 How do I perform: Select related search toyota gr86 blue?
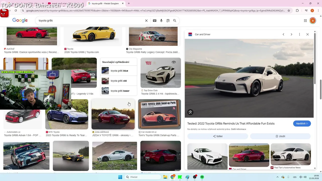(119, 71)
